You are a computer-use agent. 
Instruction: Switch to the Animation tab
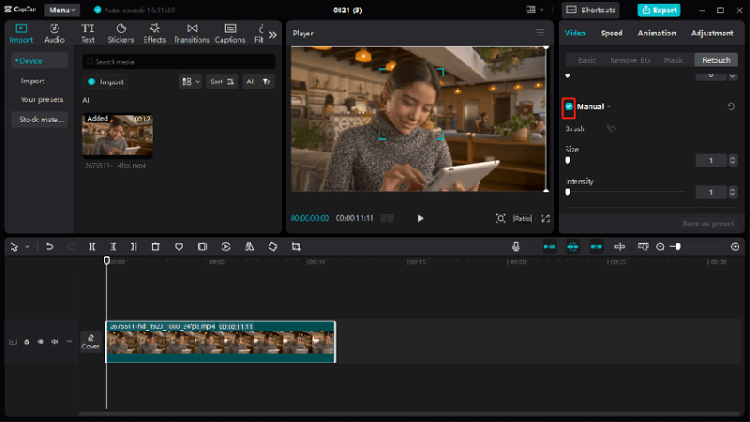point(656,33)
